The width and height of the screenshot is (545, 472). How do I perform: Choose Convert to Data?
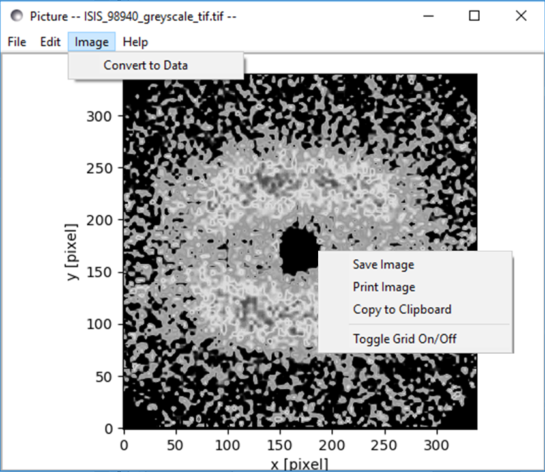click(145, 65)
